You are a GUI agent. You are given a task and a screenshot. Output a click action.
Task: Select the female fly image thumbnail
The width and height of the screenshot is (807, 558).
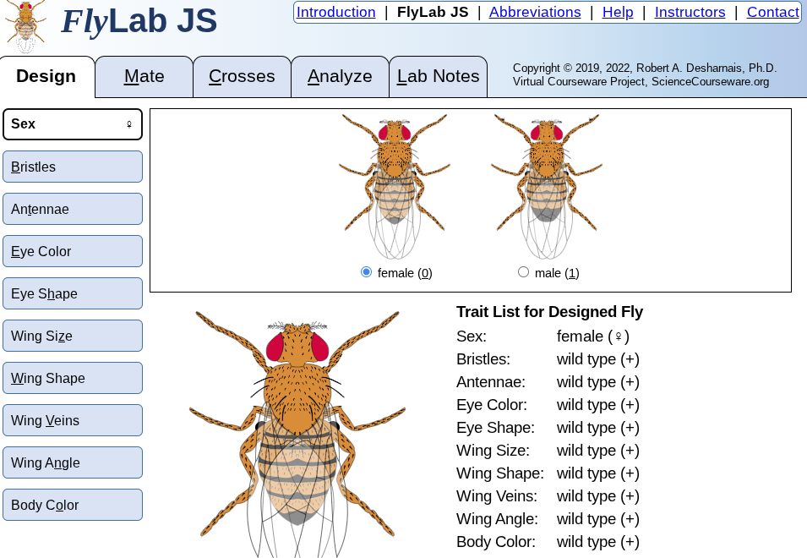pyautogui.click(x=395, y=186)
